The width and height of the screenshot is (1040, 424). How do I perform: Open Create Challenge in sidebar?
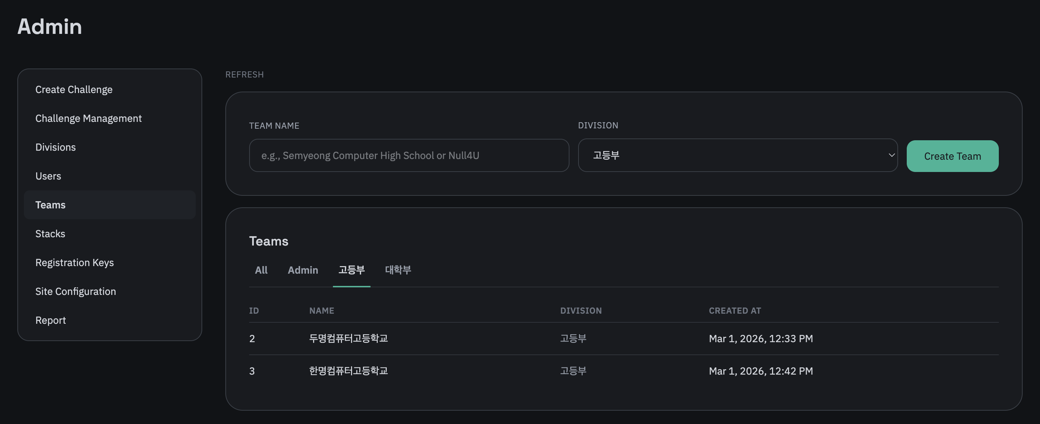[74, 89]
